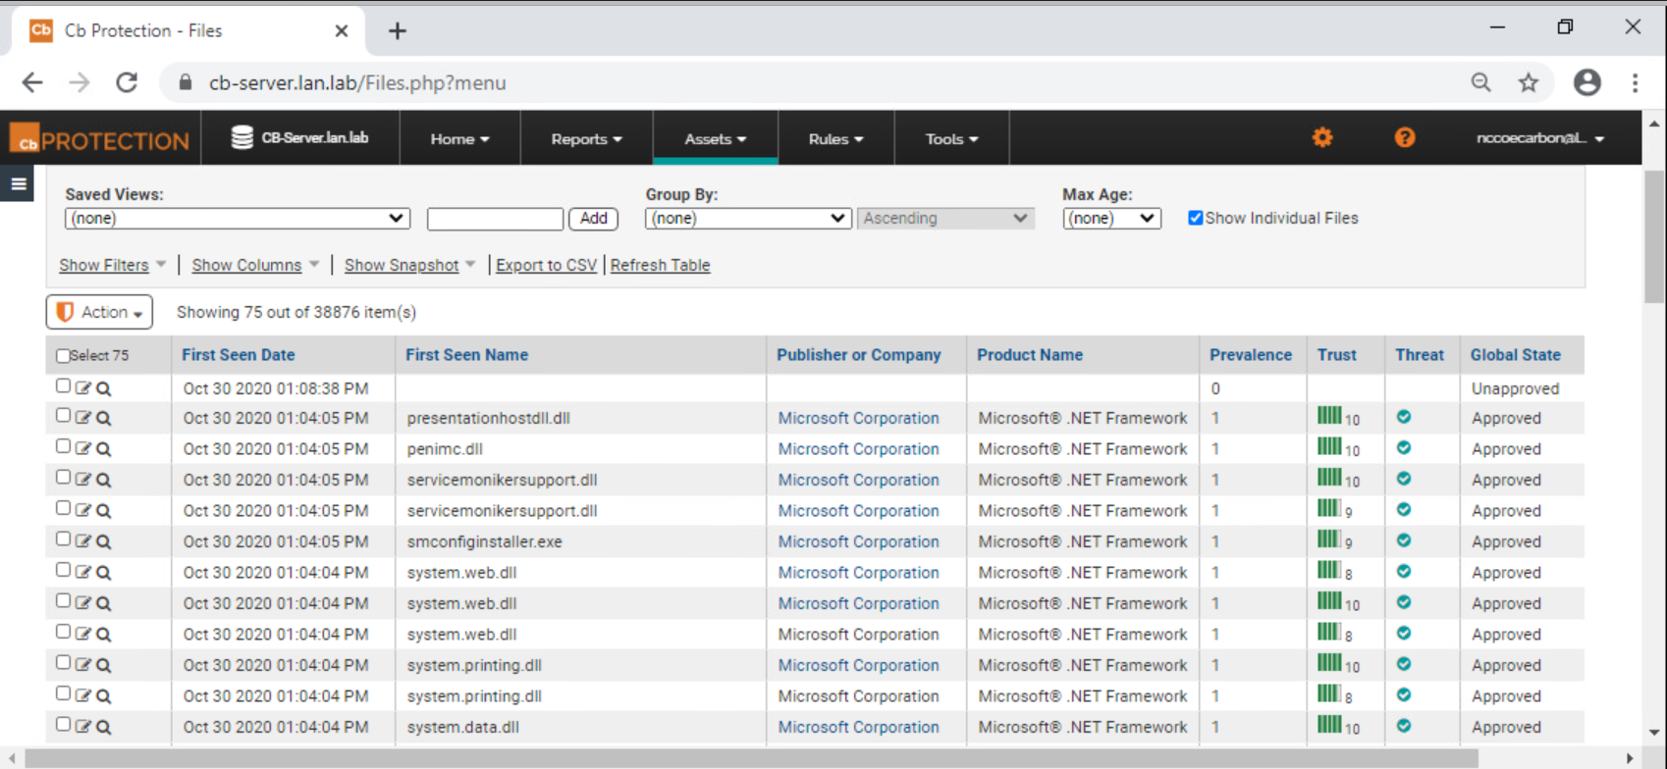Expand Show Snapshot
Image resolution: width=1667 pixels, height=769 pixels.
pos(409,265)
